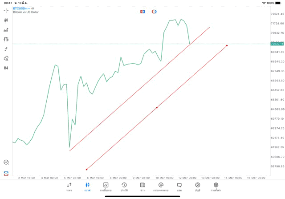Open the การตั้งค่า (Settings) tab
The image size is (285, 199).
pos(216,187)
